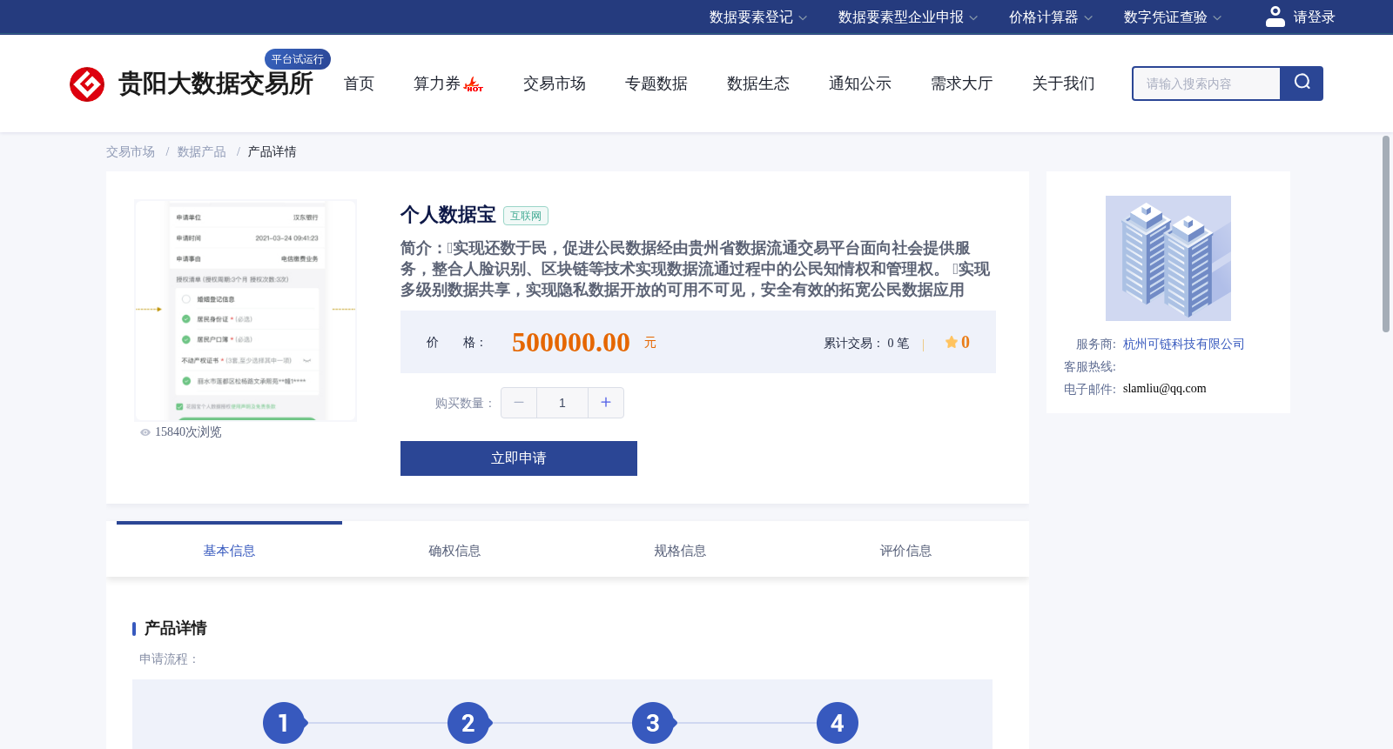Click the 请登录 login link
The image size is (1393, 749).
pyautogui.click(x=1314, y=17)
